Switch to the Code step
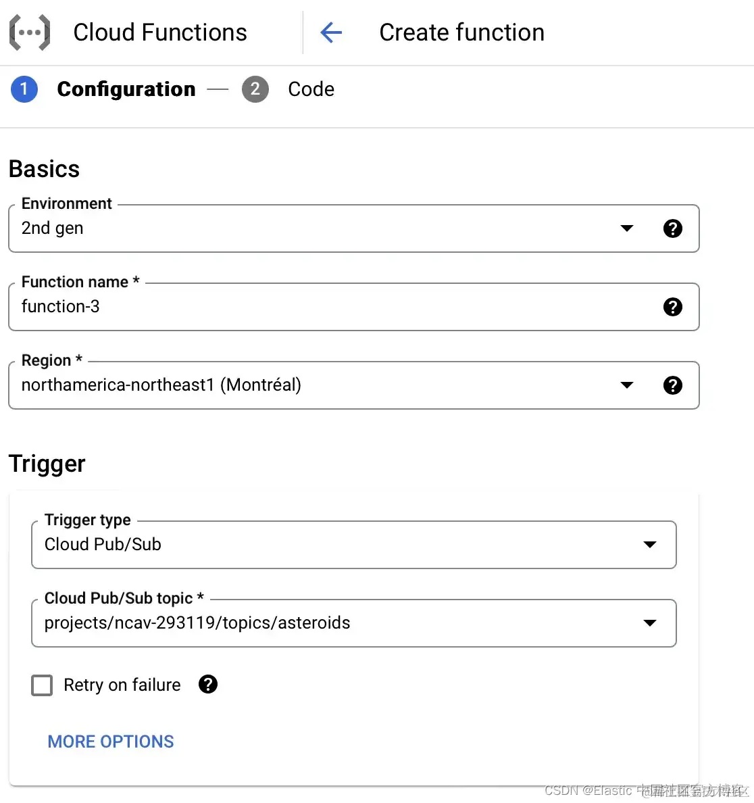The image size is (754, 803). click(311, 89)
